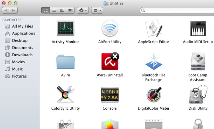214x129 pixels.
Task: Click the "Console" label
Action: coord(110,108)
